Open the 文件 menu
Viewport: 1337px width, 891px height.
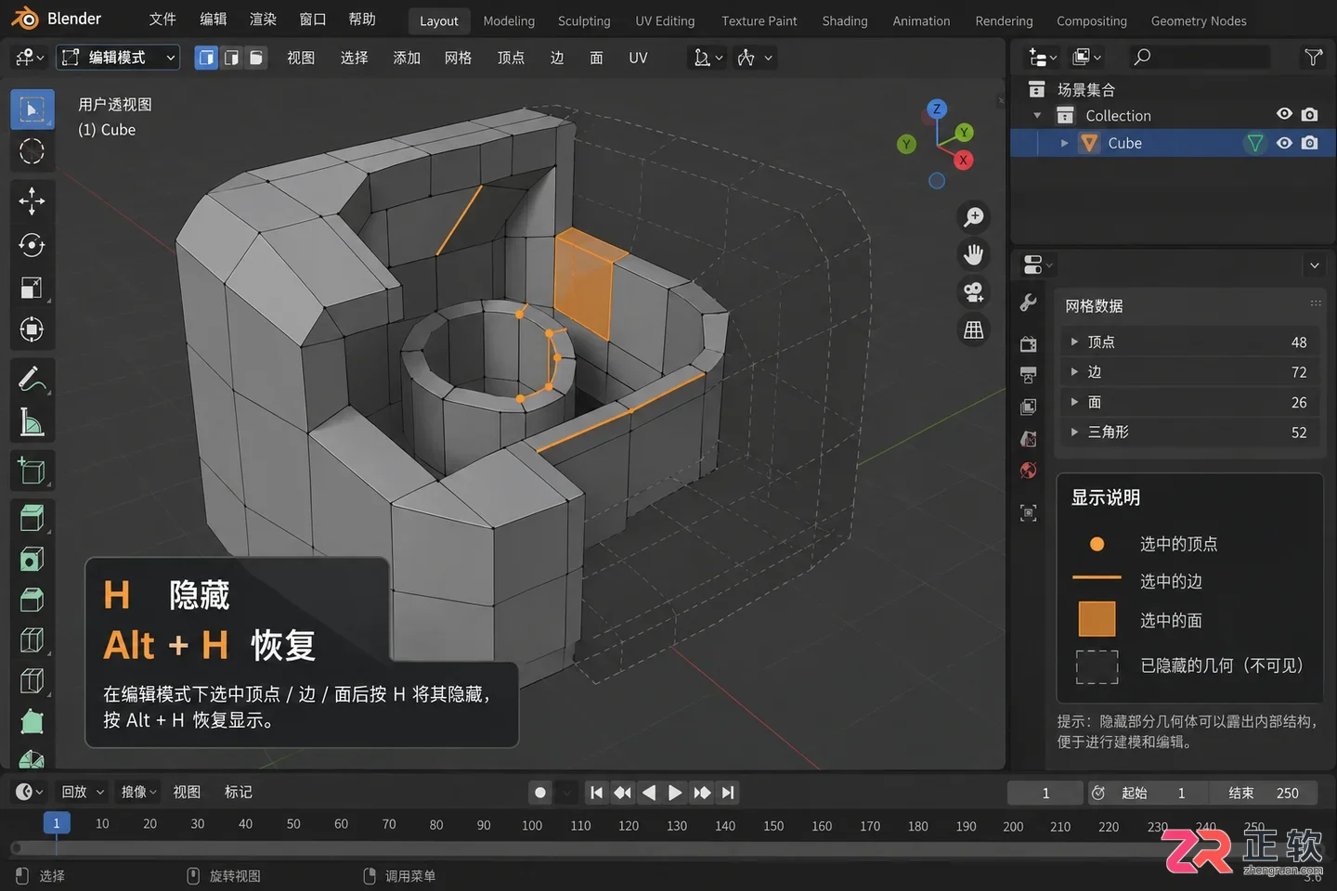pyautogui.click(x=162, y=19)
